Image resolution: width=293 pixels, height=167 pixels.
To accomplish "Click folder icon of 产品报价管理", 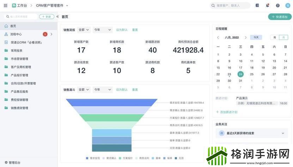I will tap(6, 75).
